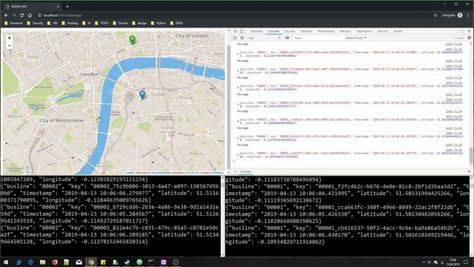
Task: Launch Edge from the taskbar
Action: coord(30,262)
